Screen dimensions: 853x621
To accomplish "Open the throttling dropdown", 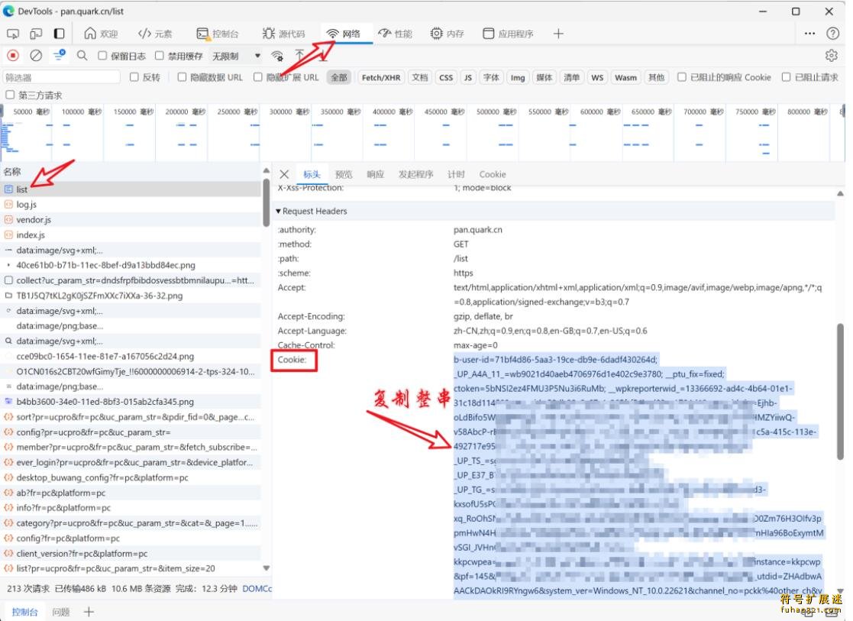I will pyautogui.click(x=236, y=56).
